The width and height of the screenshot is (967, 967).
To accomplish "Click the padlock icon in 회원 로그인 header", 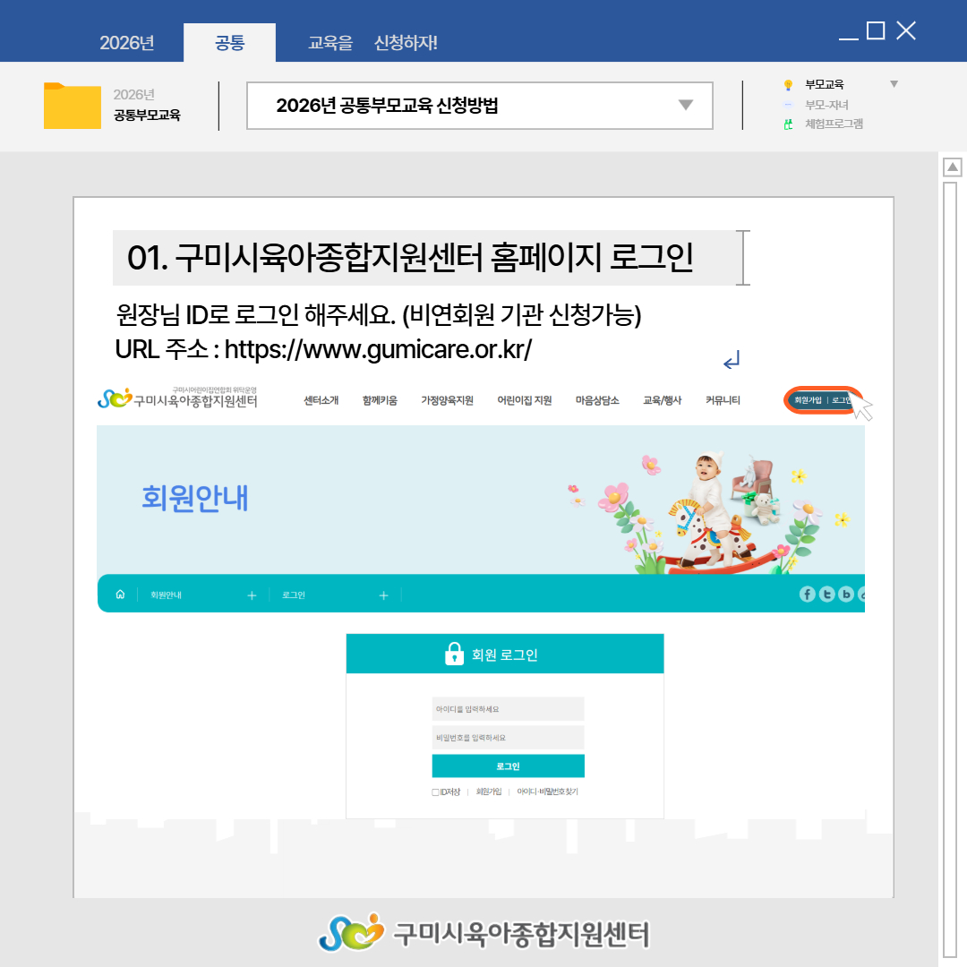I will pyautogui.click(x=454, y=654).
